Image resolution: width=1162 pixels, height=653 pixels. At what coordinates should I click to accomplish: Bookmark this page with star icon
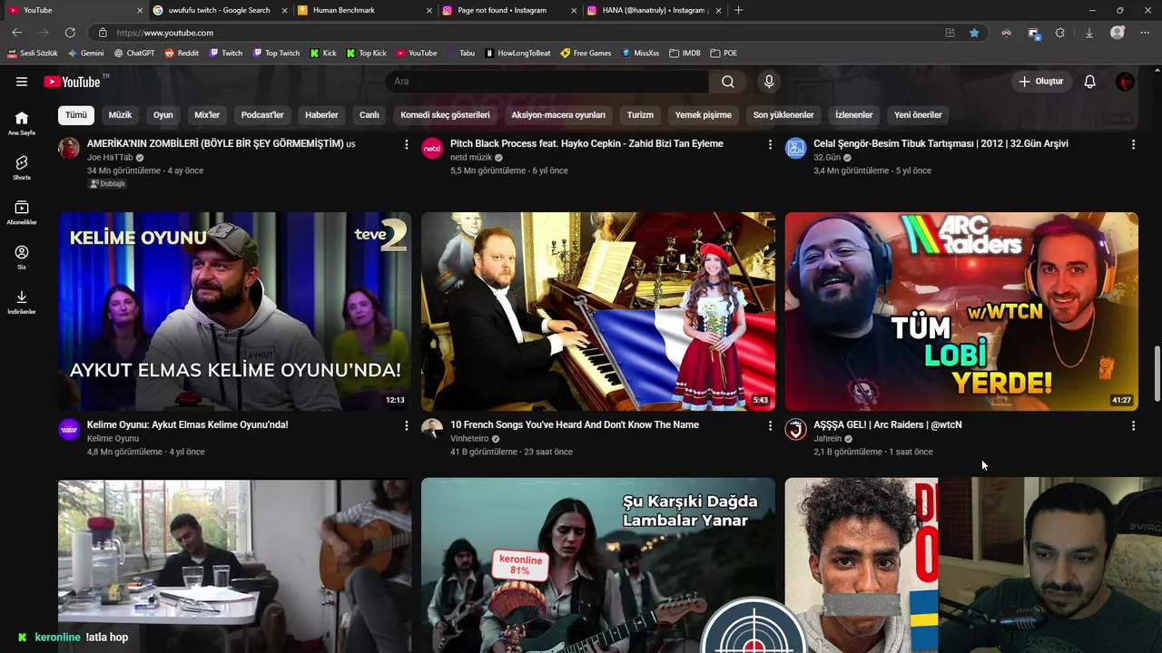tap(974, 33)
